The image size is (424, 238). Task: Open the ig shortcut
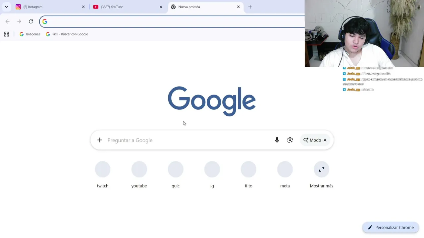coord(212,175)
